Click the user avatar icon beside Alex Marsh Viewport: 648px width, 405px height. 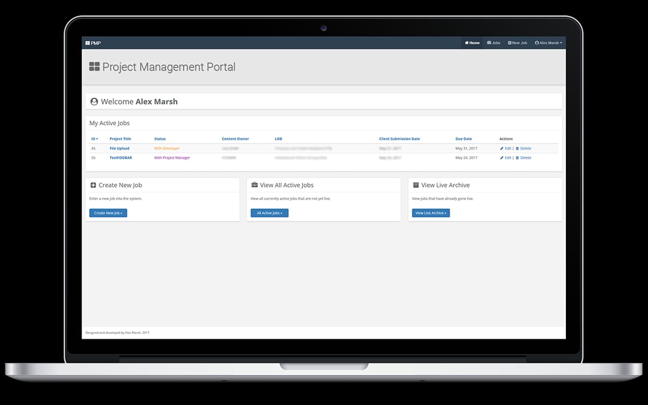(x=537, y=43)
